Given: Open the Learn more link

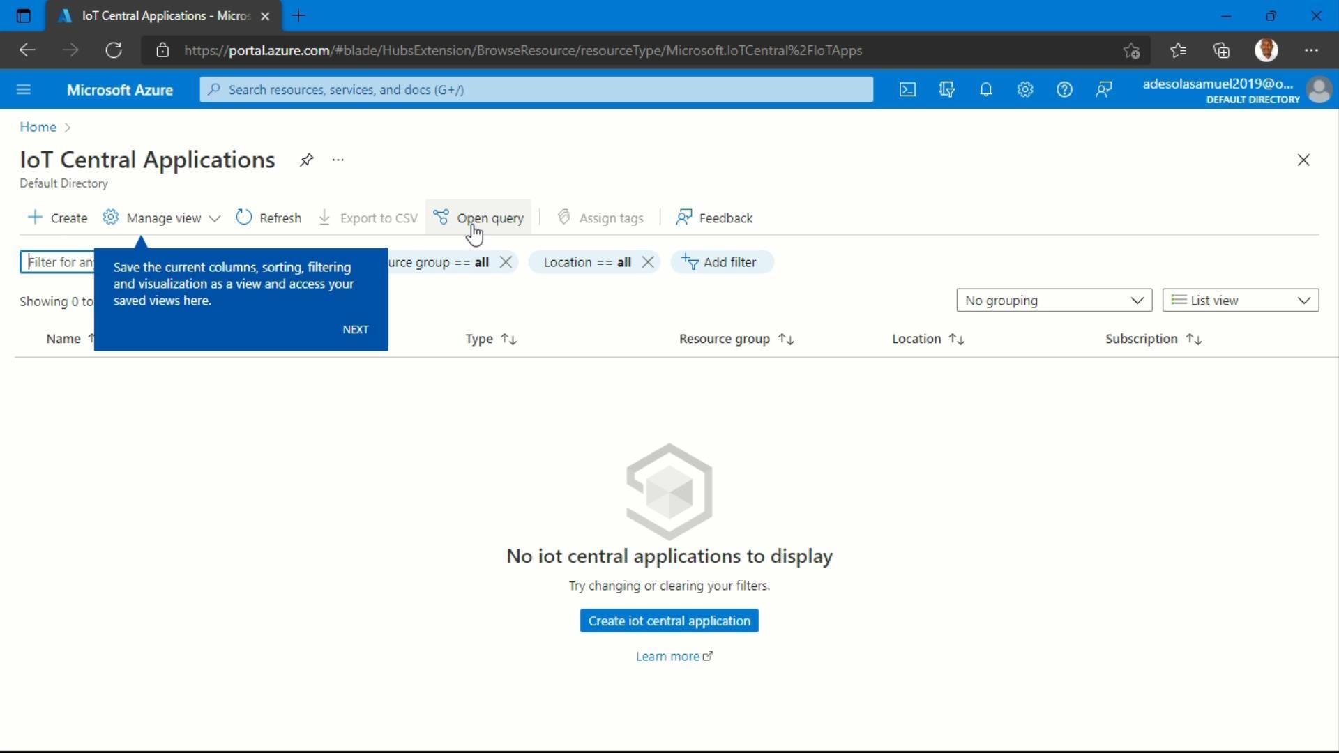Looking at the screenshot, I should click(668, 655).
